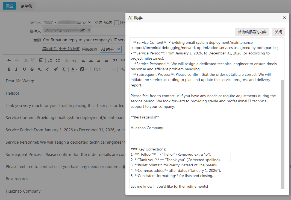This screenshot has height=200, width=291.
Task: Center-align the email text
Action: point(91,60)
